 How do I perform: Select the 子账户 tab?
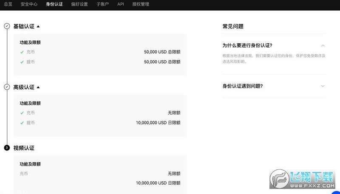click(103, 4)
